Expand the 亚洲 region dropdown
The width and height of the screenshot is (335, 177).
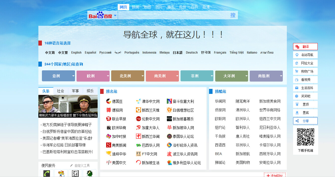click(x=73, y=76)
